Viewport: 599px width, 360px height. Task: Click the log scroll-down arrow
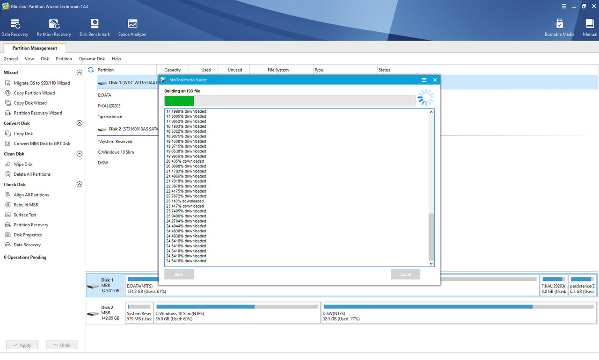(x=431, y=264)
